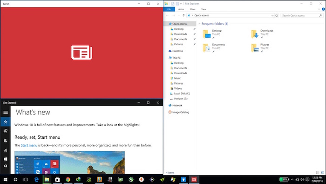Go up one level in File Explorer
The width and height of the screenshot is (326, 184).
[183, 15]
